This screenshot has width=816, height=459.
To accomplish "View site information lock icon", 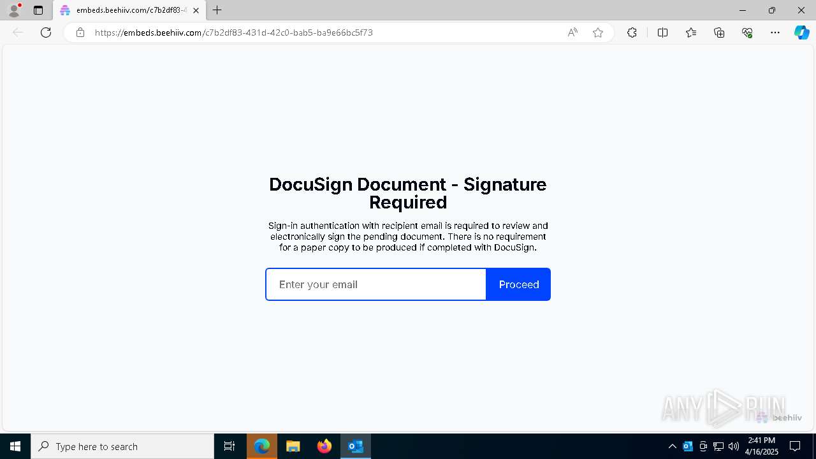I will pos(80,33).
